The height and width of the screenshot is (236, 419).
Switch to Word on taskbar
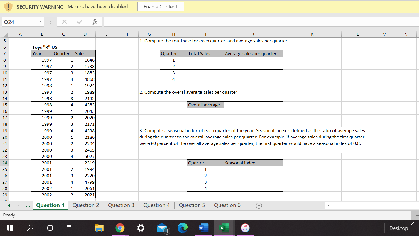click(x=204, y=228)
